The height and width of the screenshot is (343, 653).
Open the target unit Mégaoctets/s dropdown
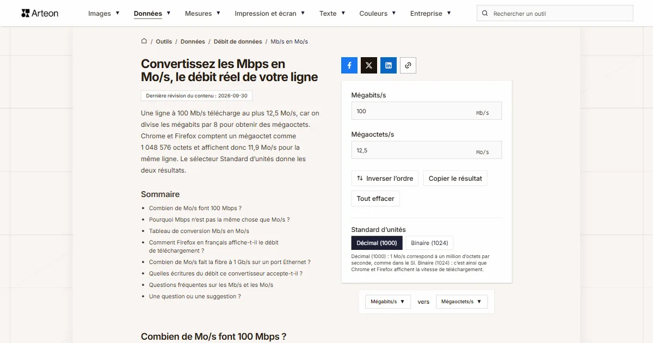point(461,302)
